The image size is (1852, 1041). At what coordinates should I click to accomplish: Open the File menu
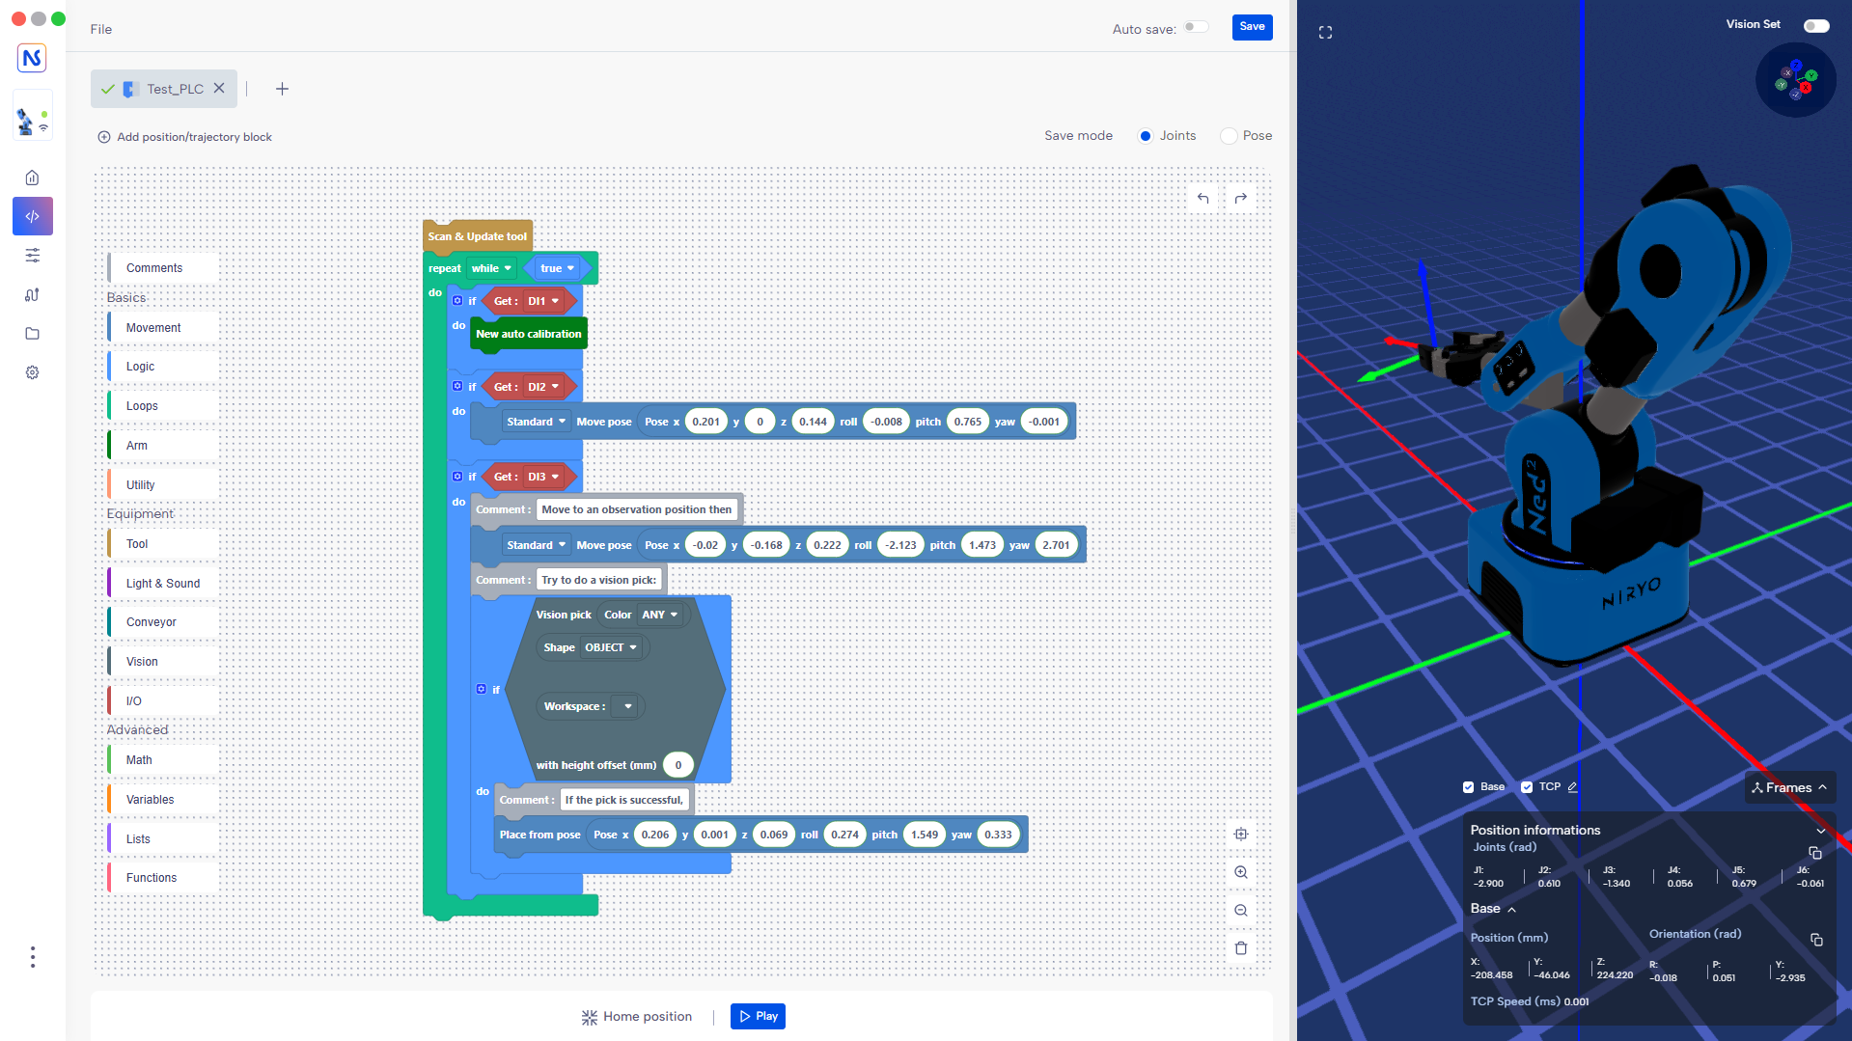(101, 29)
